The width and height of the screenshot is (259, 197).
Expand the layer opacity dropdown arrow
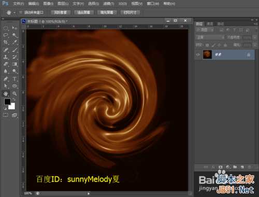pyautogui.click(x=255, y=37)
